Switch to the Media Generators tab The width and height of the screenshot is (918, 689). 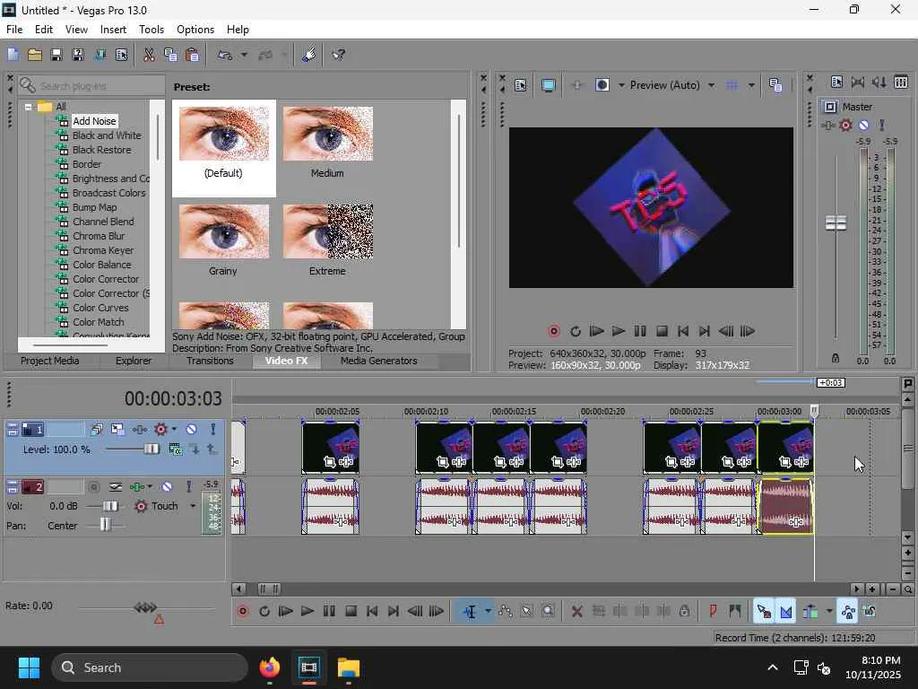[379, 362]
